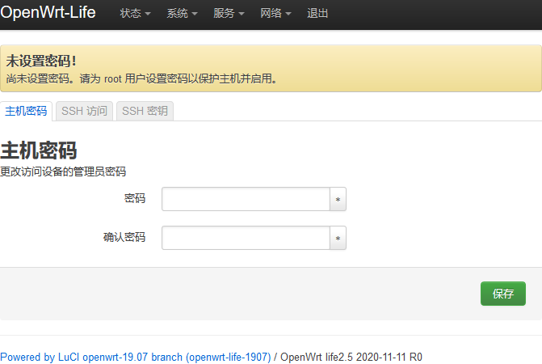Viewport: 542px width, 364px height.
Task: Expand the 网络 navigation menu
Action: click(275, 14)
